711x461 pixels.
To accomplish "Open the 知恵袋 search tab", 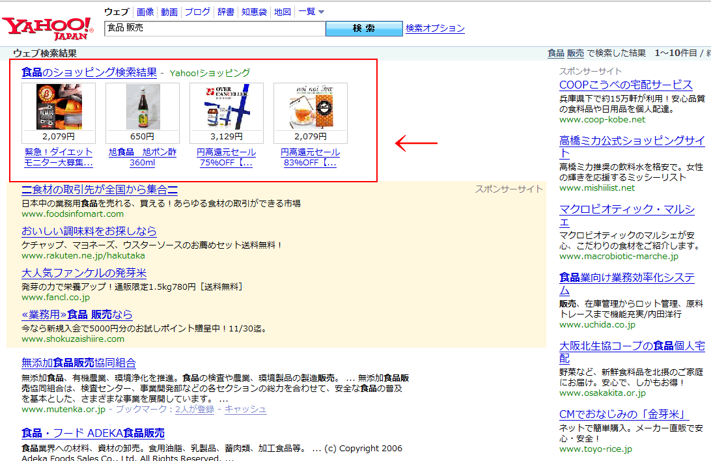I will click(254, 12).
